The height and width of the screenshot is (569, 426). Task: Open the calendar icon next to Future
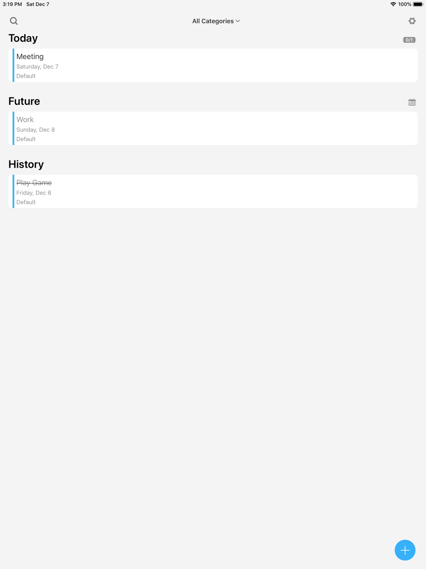click(412, 102)
